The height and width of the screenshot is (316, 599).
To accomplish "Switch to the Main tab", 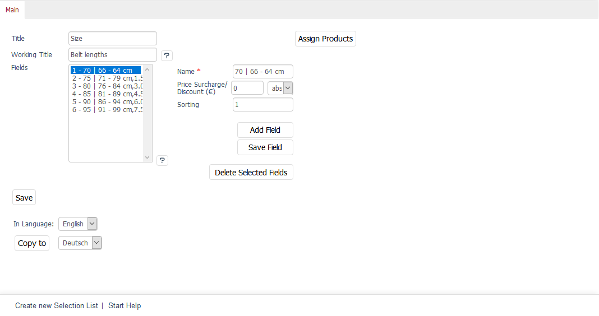I will tap(12, 10).
